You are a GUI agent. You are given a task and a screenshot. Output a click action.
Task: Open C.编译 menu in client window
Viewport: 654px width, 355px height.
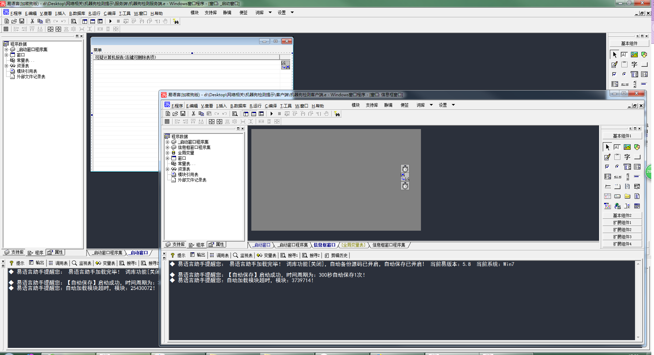coord(271,106)
